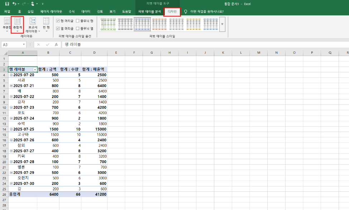
Task: Open the fx Insert Function icon
Action: point(56,45)
